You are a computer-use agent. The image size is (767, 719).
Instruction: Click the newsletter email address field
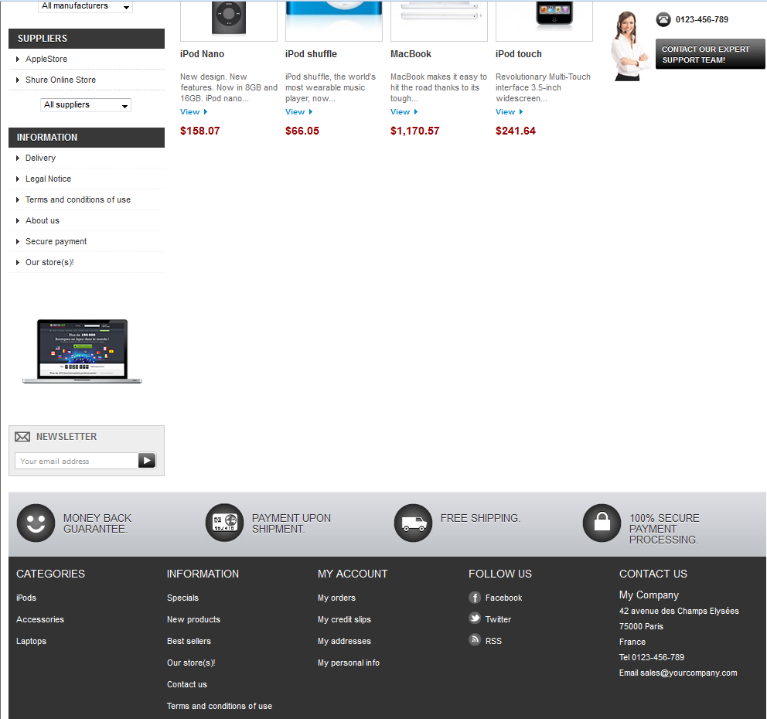tap(77, 462)
